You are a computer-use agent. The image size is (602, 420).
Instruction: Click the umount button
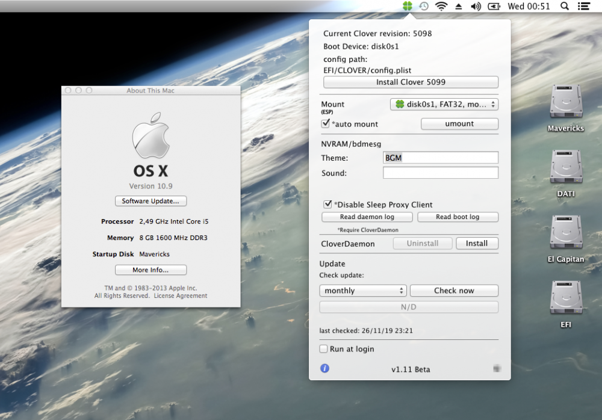[459, 123]
